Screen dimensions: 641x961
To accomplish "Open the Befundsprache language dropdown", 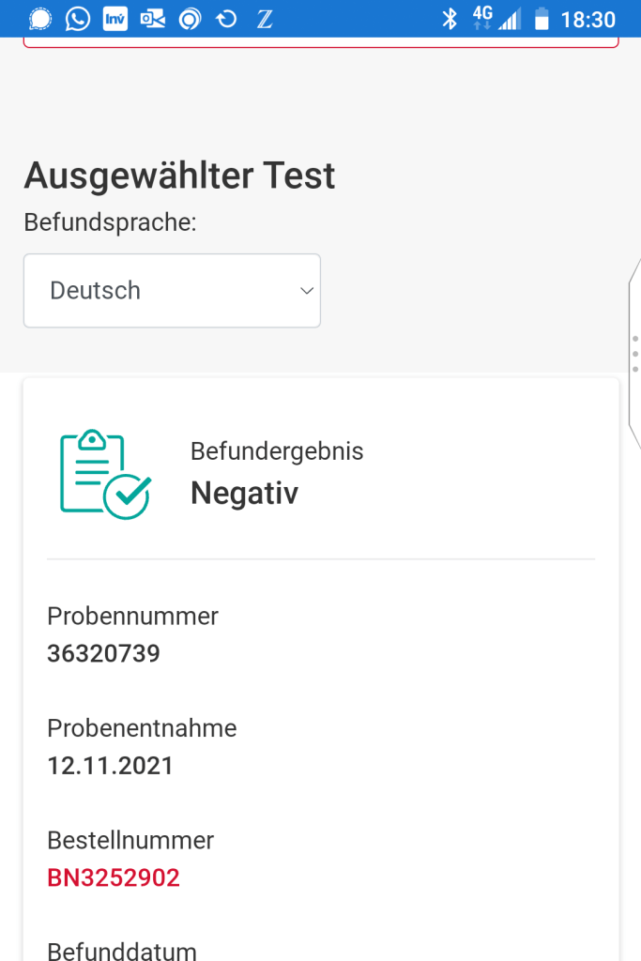I will coord(172,291).
